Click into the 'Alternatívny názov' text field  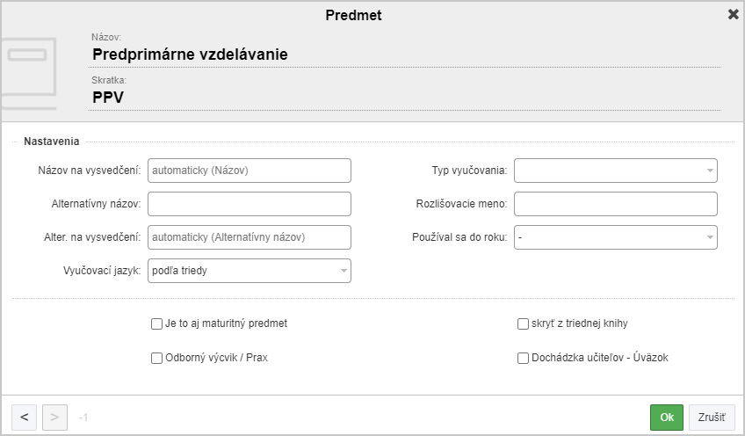(249, 204)
